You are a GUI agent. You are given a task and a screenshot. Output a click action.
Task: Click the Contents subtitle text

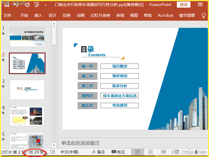coord(97,55)
